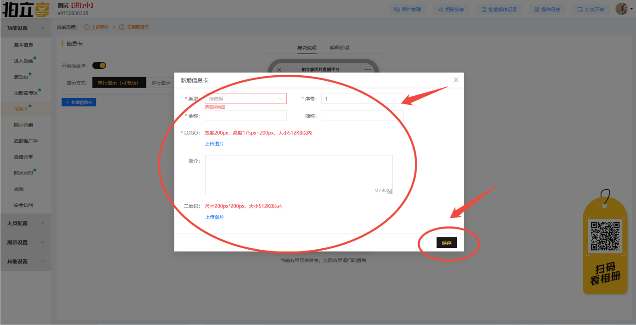The height and width of the screenshot is (325, 636).
Task: Click the 拍立享 logo
Action: pyautogui.click(x=26, y=9)
